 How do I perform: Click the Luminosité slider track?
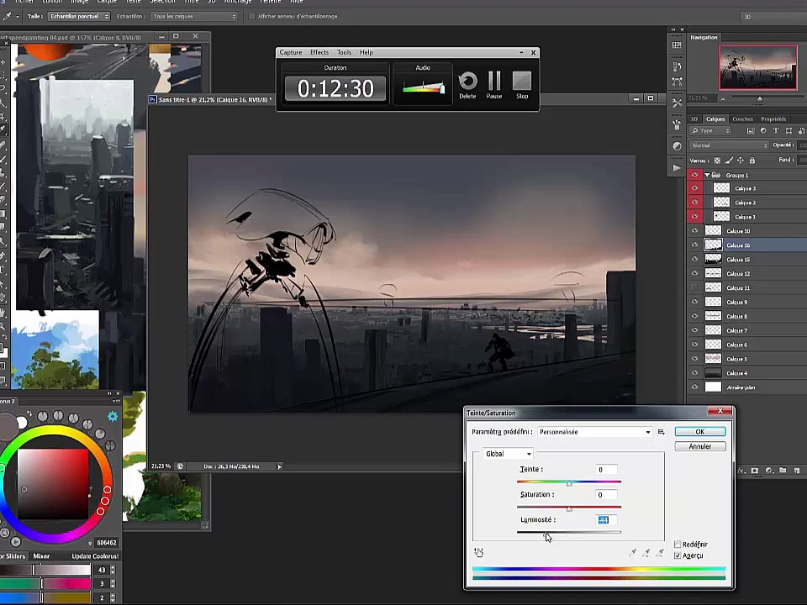click(569, 532)
